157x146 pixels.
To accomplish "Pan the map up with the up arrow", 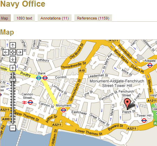I will (13, 45).
